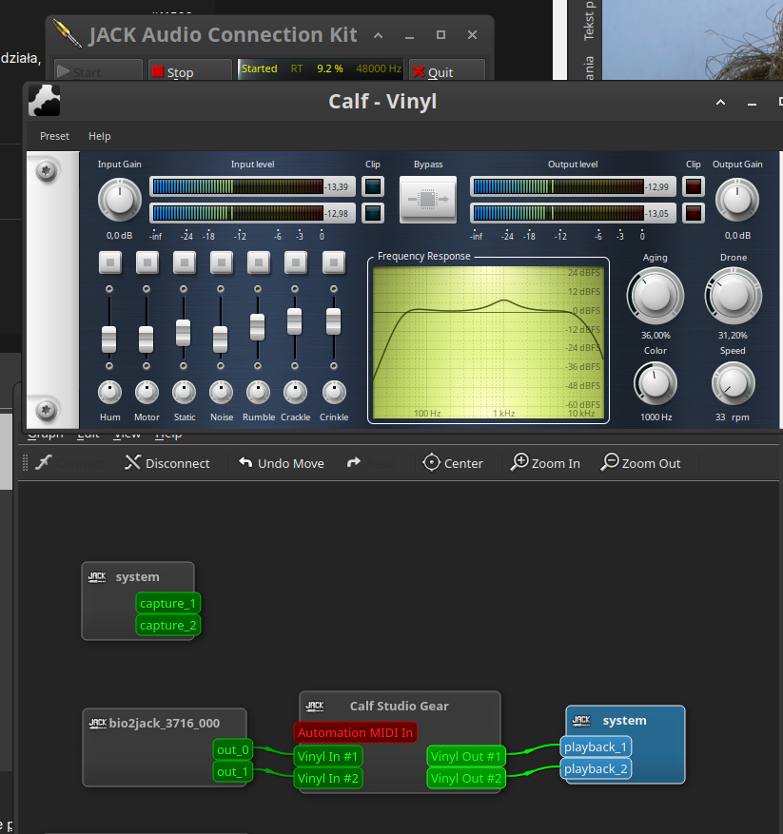Click the Motor level fader handle
Screen dimensions: 783x834
[x=146, y=339]
